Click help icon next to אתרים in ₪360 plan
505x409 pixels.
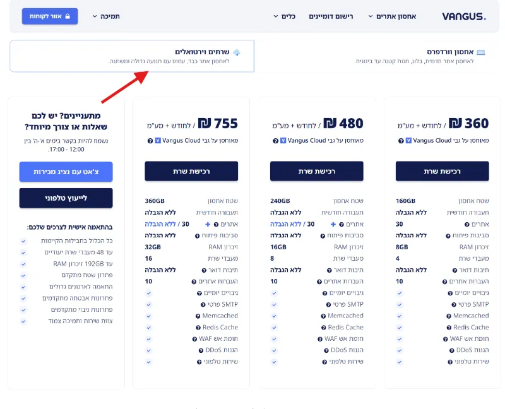pyautogui.click(x=467, y=224)
